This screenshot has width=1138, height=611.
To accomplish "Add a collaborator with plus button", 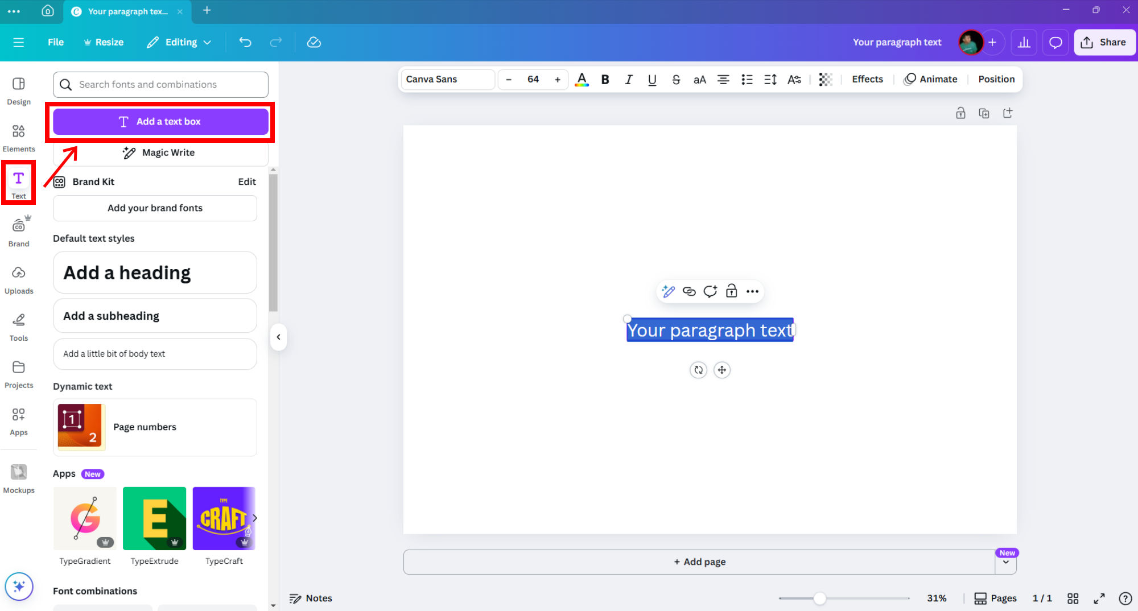I will (x=992, y=42).
